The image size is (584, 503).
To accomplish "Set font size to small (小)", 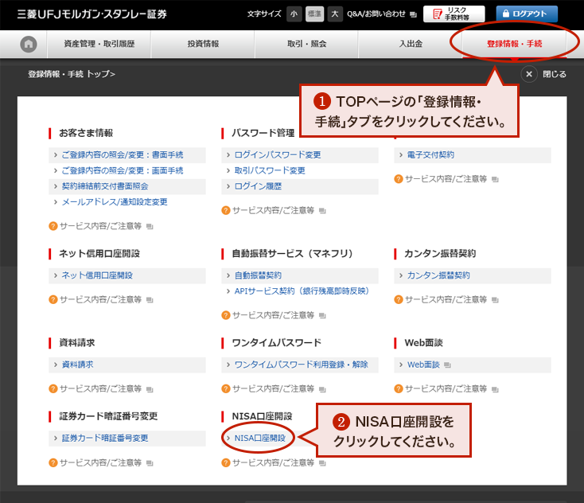I will tap(294, 14).
